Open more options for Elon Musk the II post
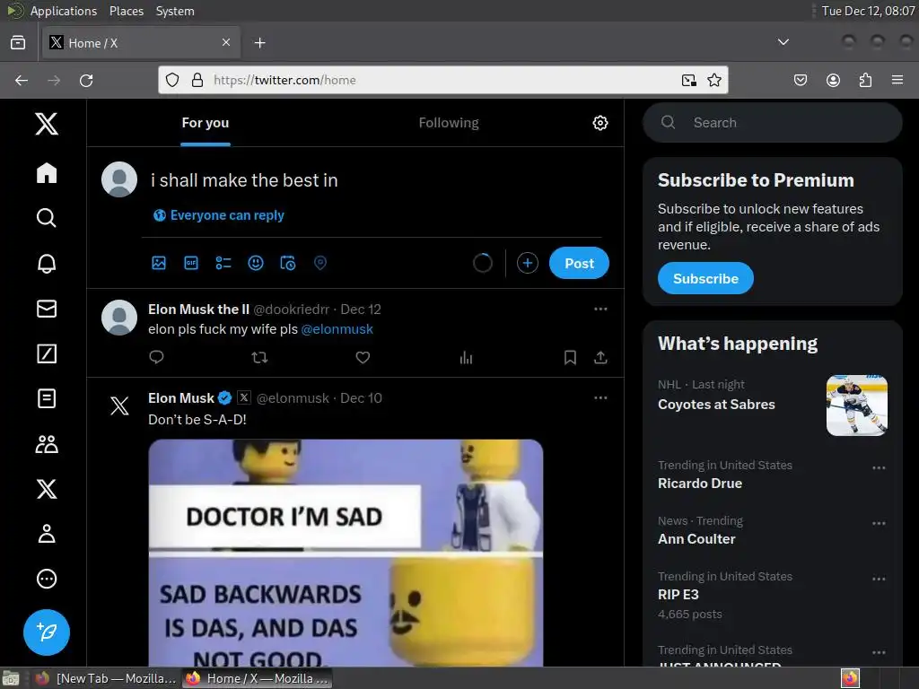 (x=600, y=309)
